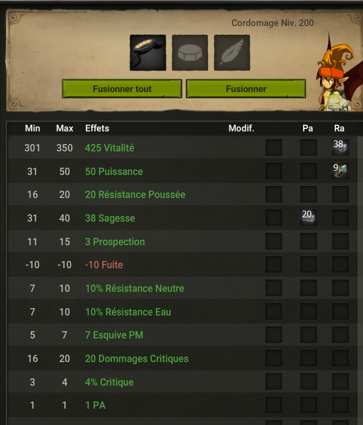The image size is (363, 425).
Task: Click the Modif. slot of Vitalité row
Action: point(273,148)
